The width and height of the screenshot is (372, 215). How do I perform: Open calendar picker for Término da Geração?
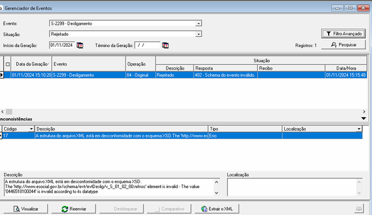pyautogui.click(x=165, y=45)
